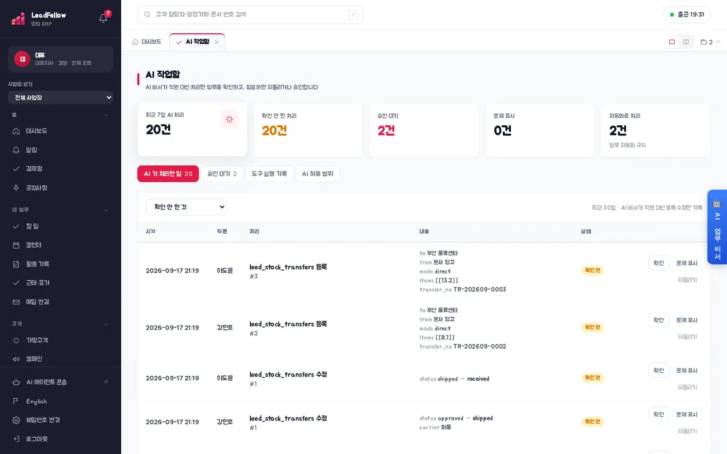This screenshot has width=727, height=454.
Task: Click the 시각 column header
Action: pyautogui.click(x=150, y=232)
